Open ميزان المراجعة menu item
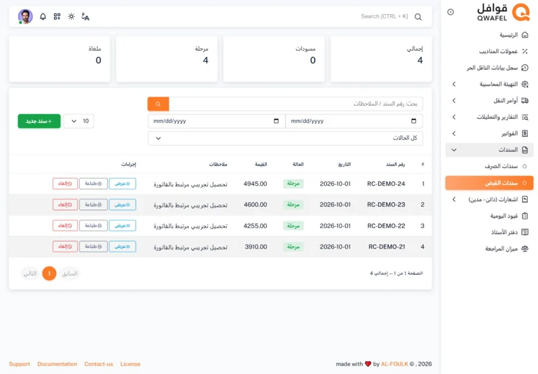The height and width of the screenshot is (374, 538). [489, 248]
